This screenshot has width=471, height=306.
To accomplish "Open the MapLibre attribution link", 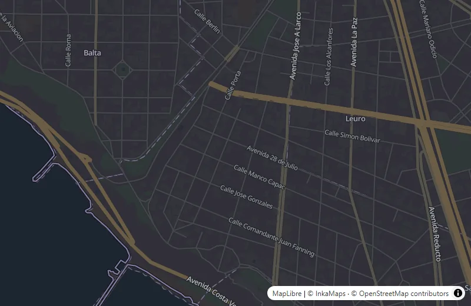I will click(287, 294).
